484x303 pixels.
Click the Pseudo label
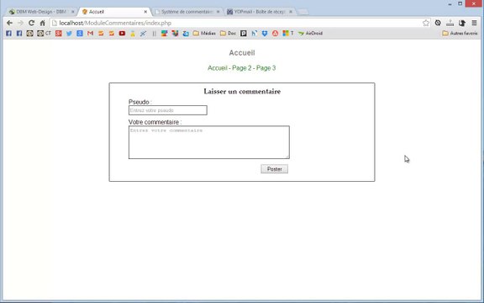(140, 102)
